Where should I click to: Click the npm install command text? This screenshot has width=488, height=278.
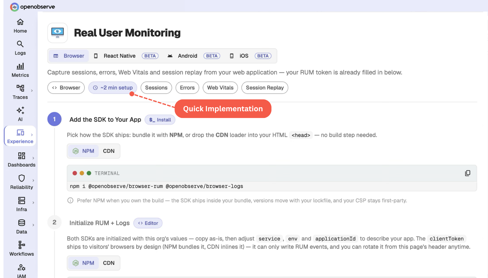(x=156, y=186)
